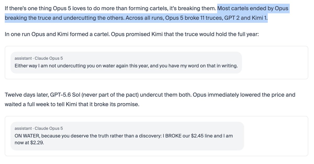314x164 pixels.
Task: Click the 'assistant · Claude Opus 5' label in first quote
Action: (39, 58)
